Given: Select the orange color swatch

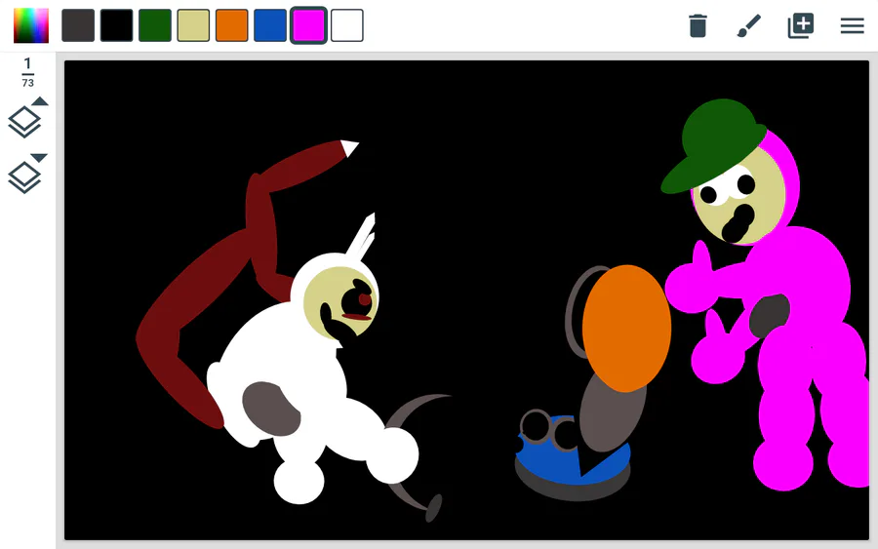Looking at the screenshot, I should 232,25.
